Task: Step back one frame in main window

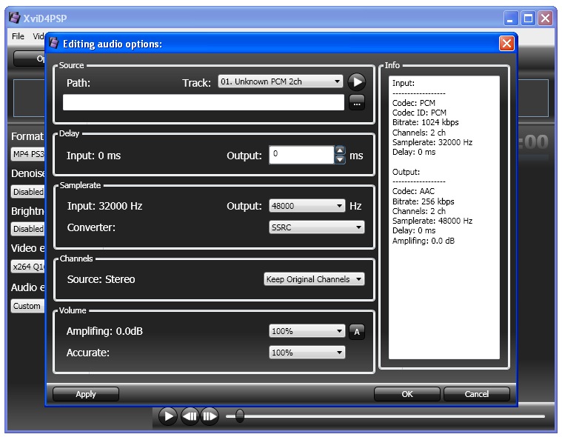Action: (190, 416)
